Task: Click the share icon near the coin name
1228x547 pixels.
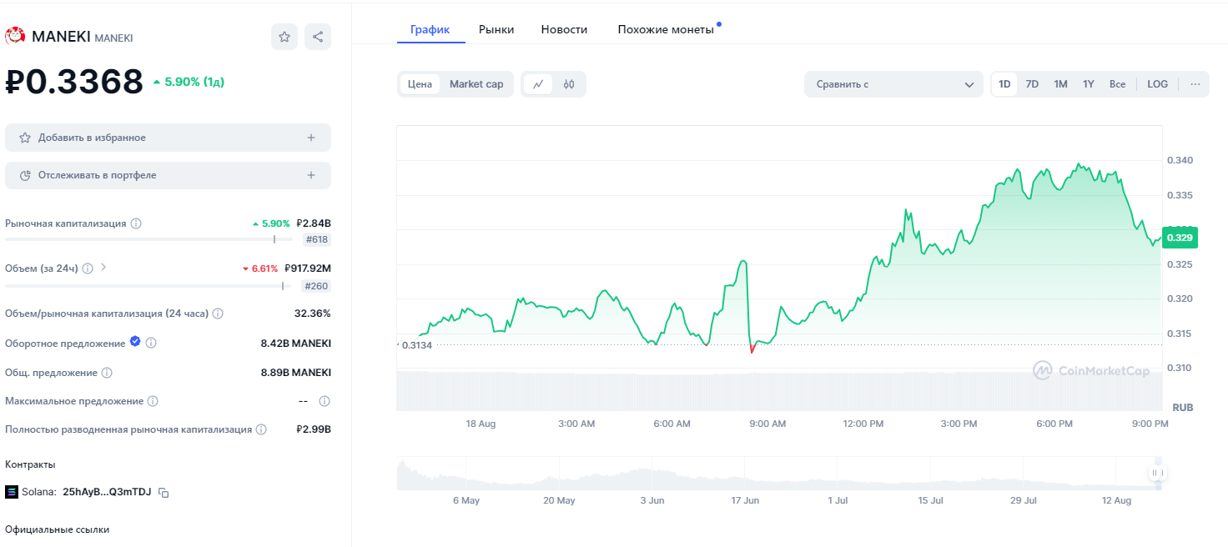Action: 317,37
